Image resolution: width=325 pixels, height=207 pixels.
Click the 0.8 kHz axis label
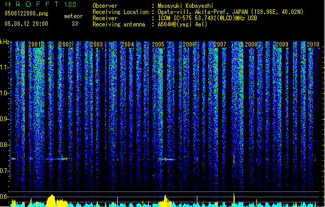point(4,145)
